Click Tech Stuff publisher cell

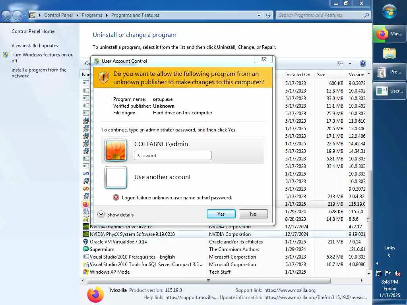[x=219, y=272]
